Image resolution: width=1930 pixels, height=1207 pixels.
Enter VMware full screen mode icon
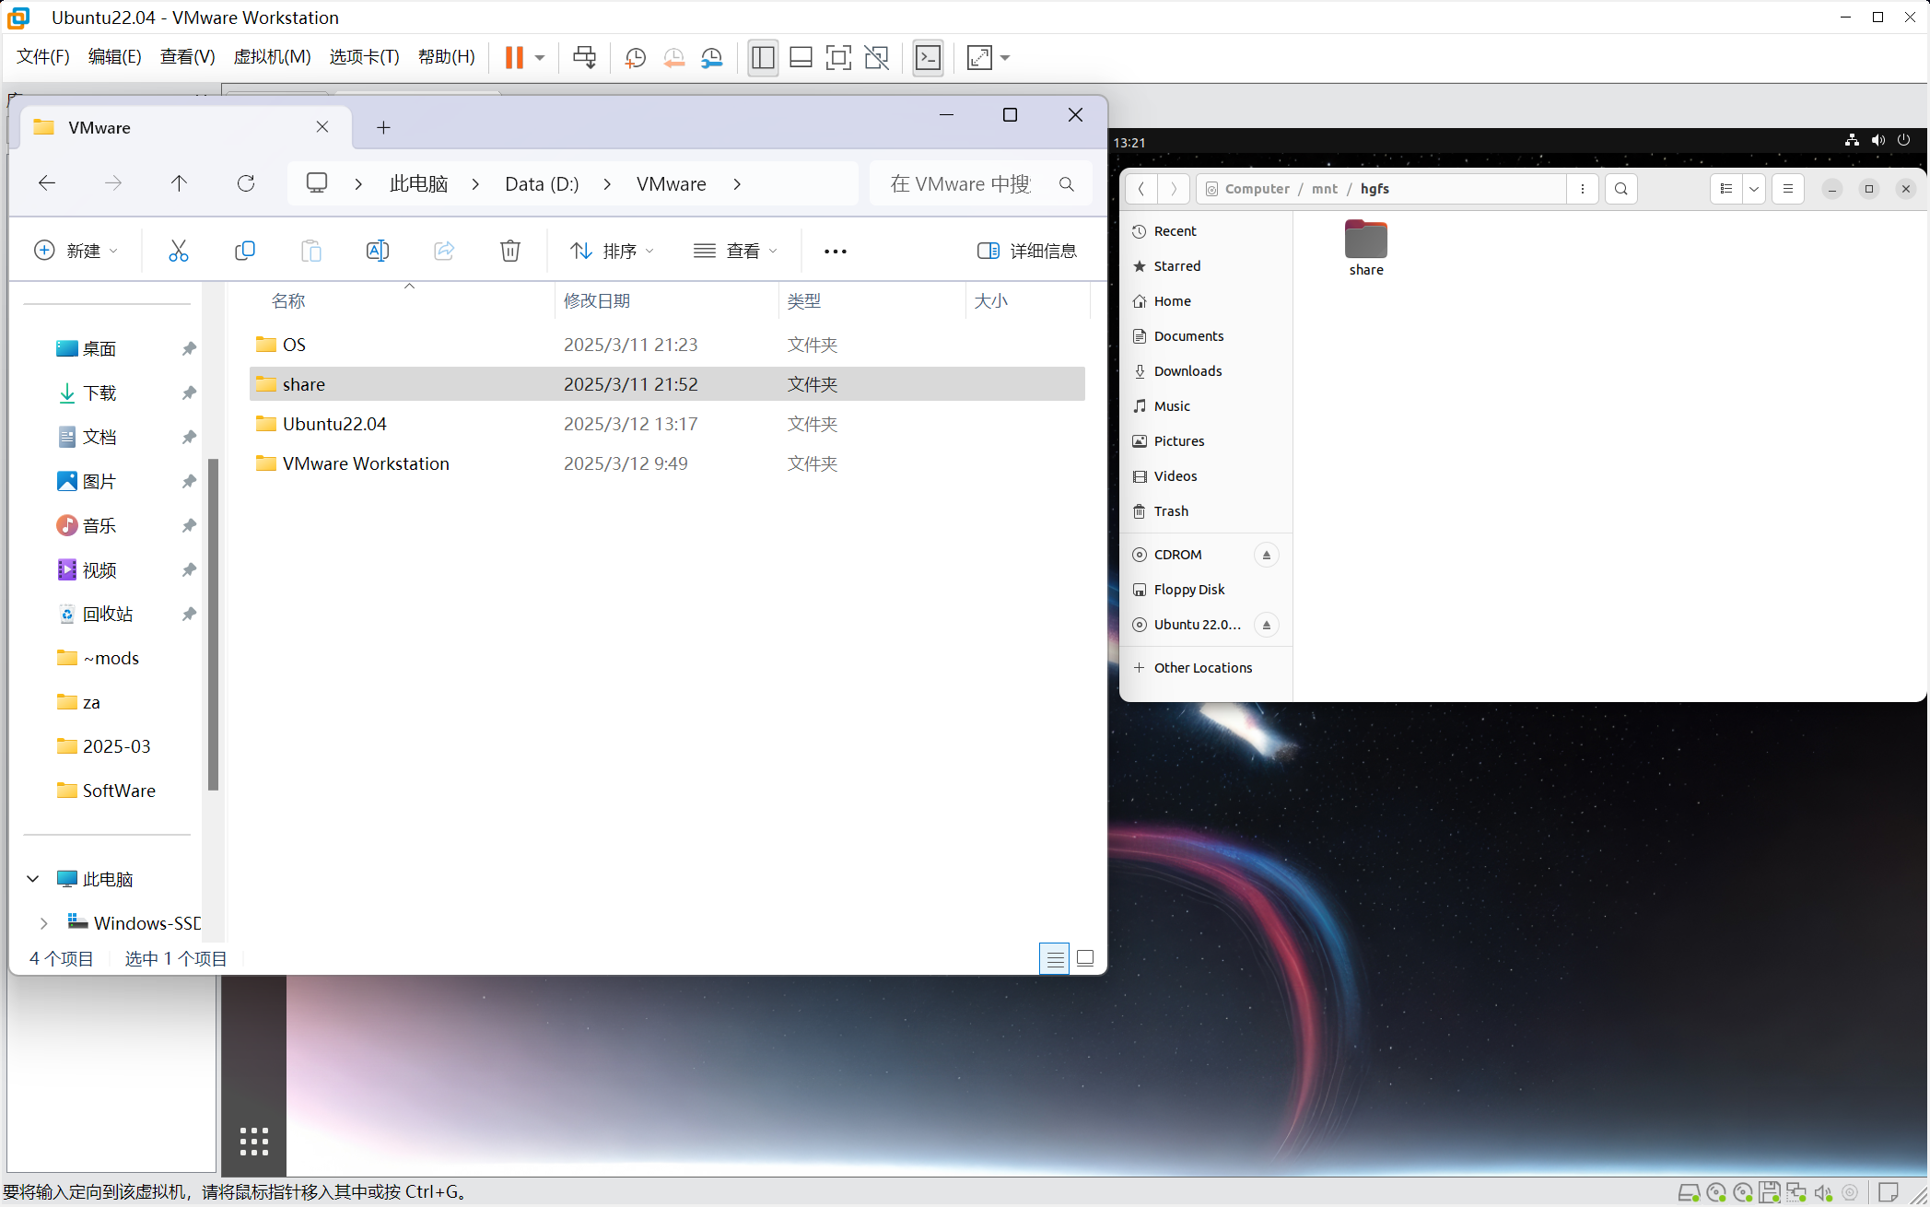838,58
